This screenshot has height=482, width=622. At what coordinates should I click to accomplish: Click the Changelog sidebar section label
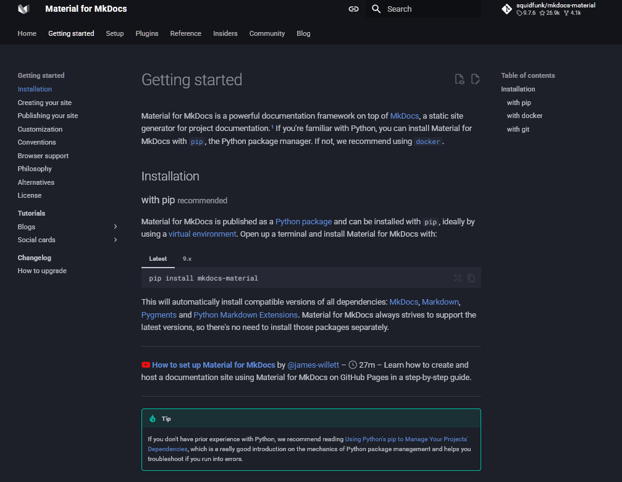[34, 258]
